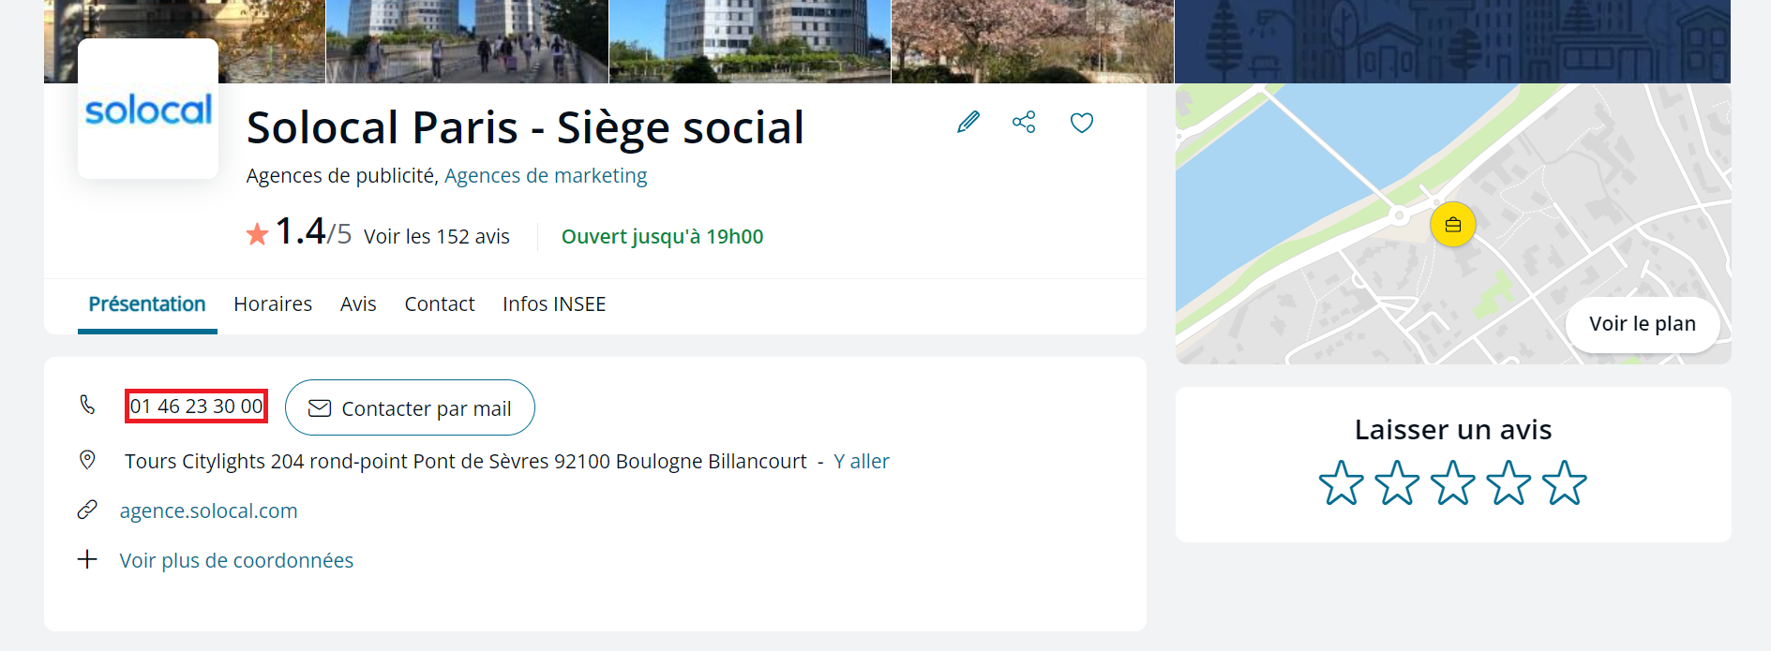Click phone number 01 46 23 30 00

click(196, 406)
